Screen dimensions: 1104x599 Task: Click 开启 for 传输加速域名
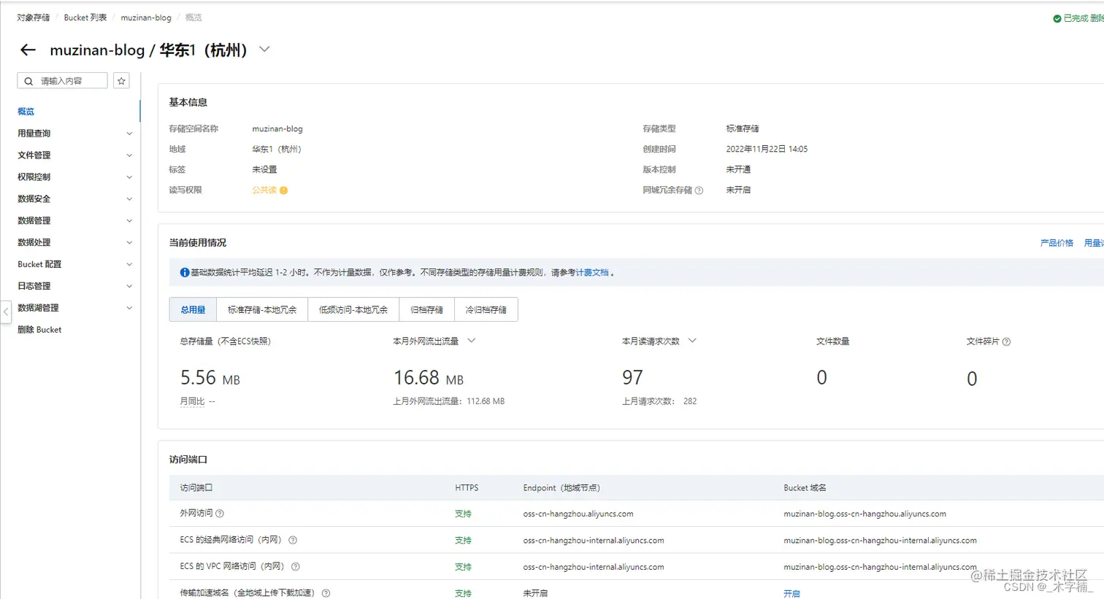click(x=791, y=594)
